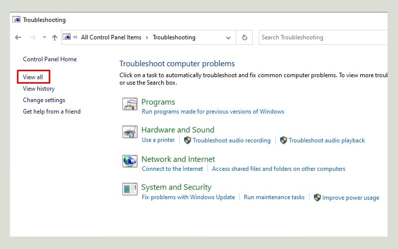Fix problems with Windows Update
The height and width of the screenshot is (249, 398).
tap(189, 197)
